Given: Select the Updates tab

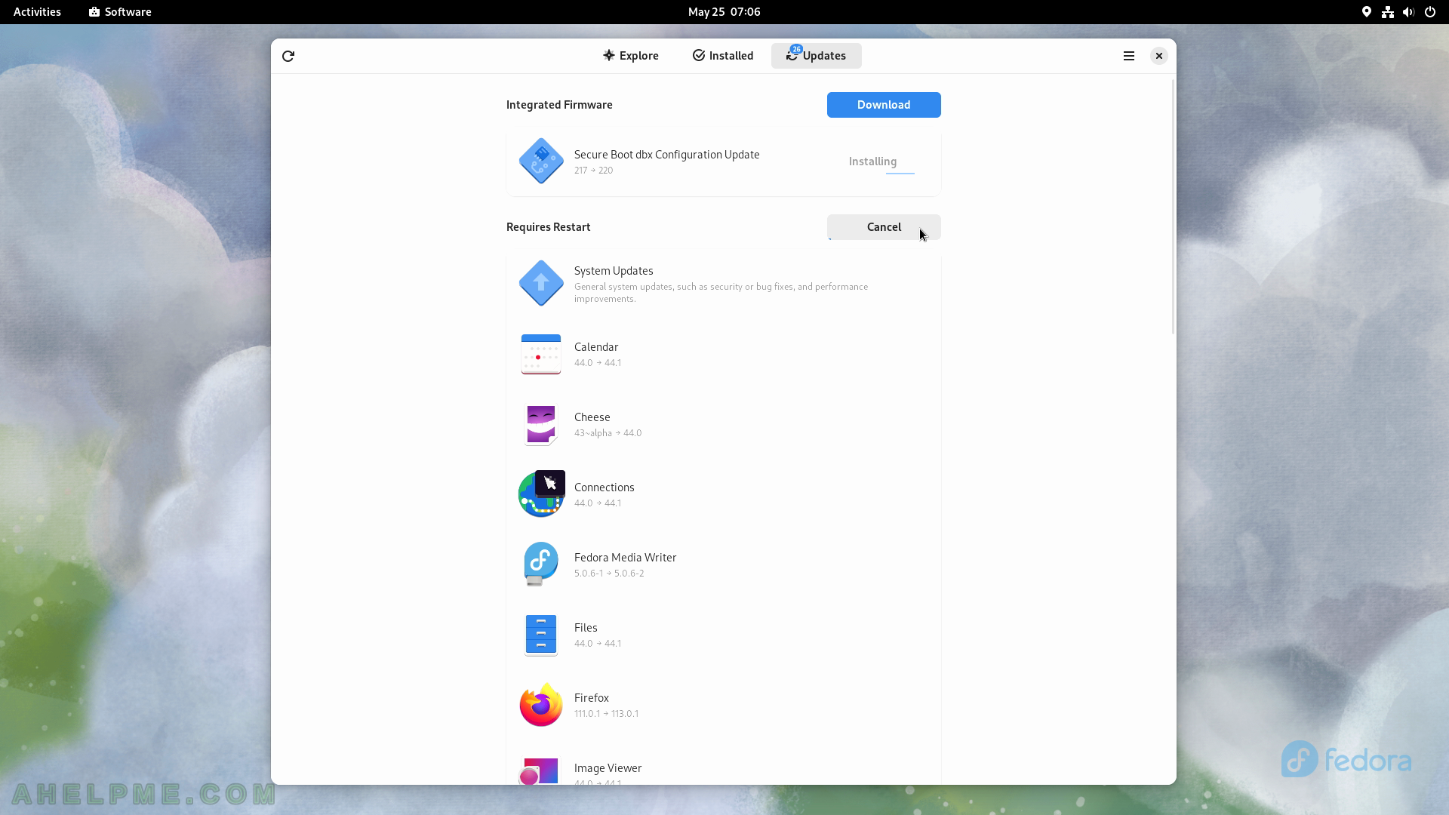Looking at the screenshot, I should click(816, 56).
